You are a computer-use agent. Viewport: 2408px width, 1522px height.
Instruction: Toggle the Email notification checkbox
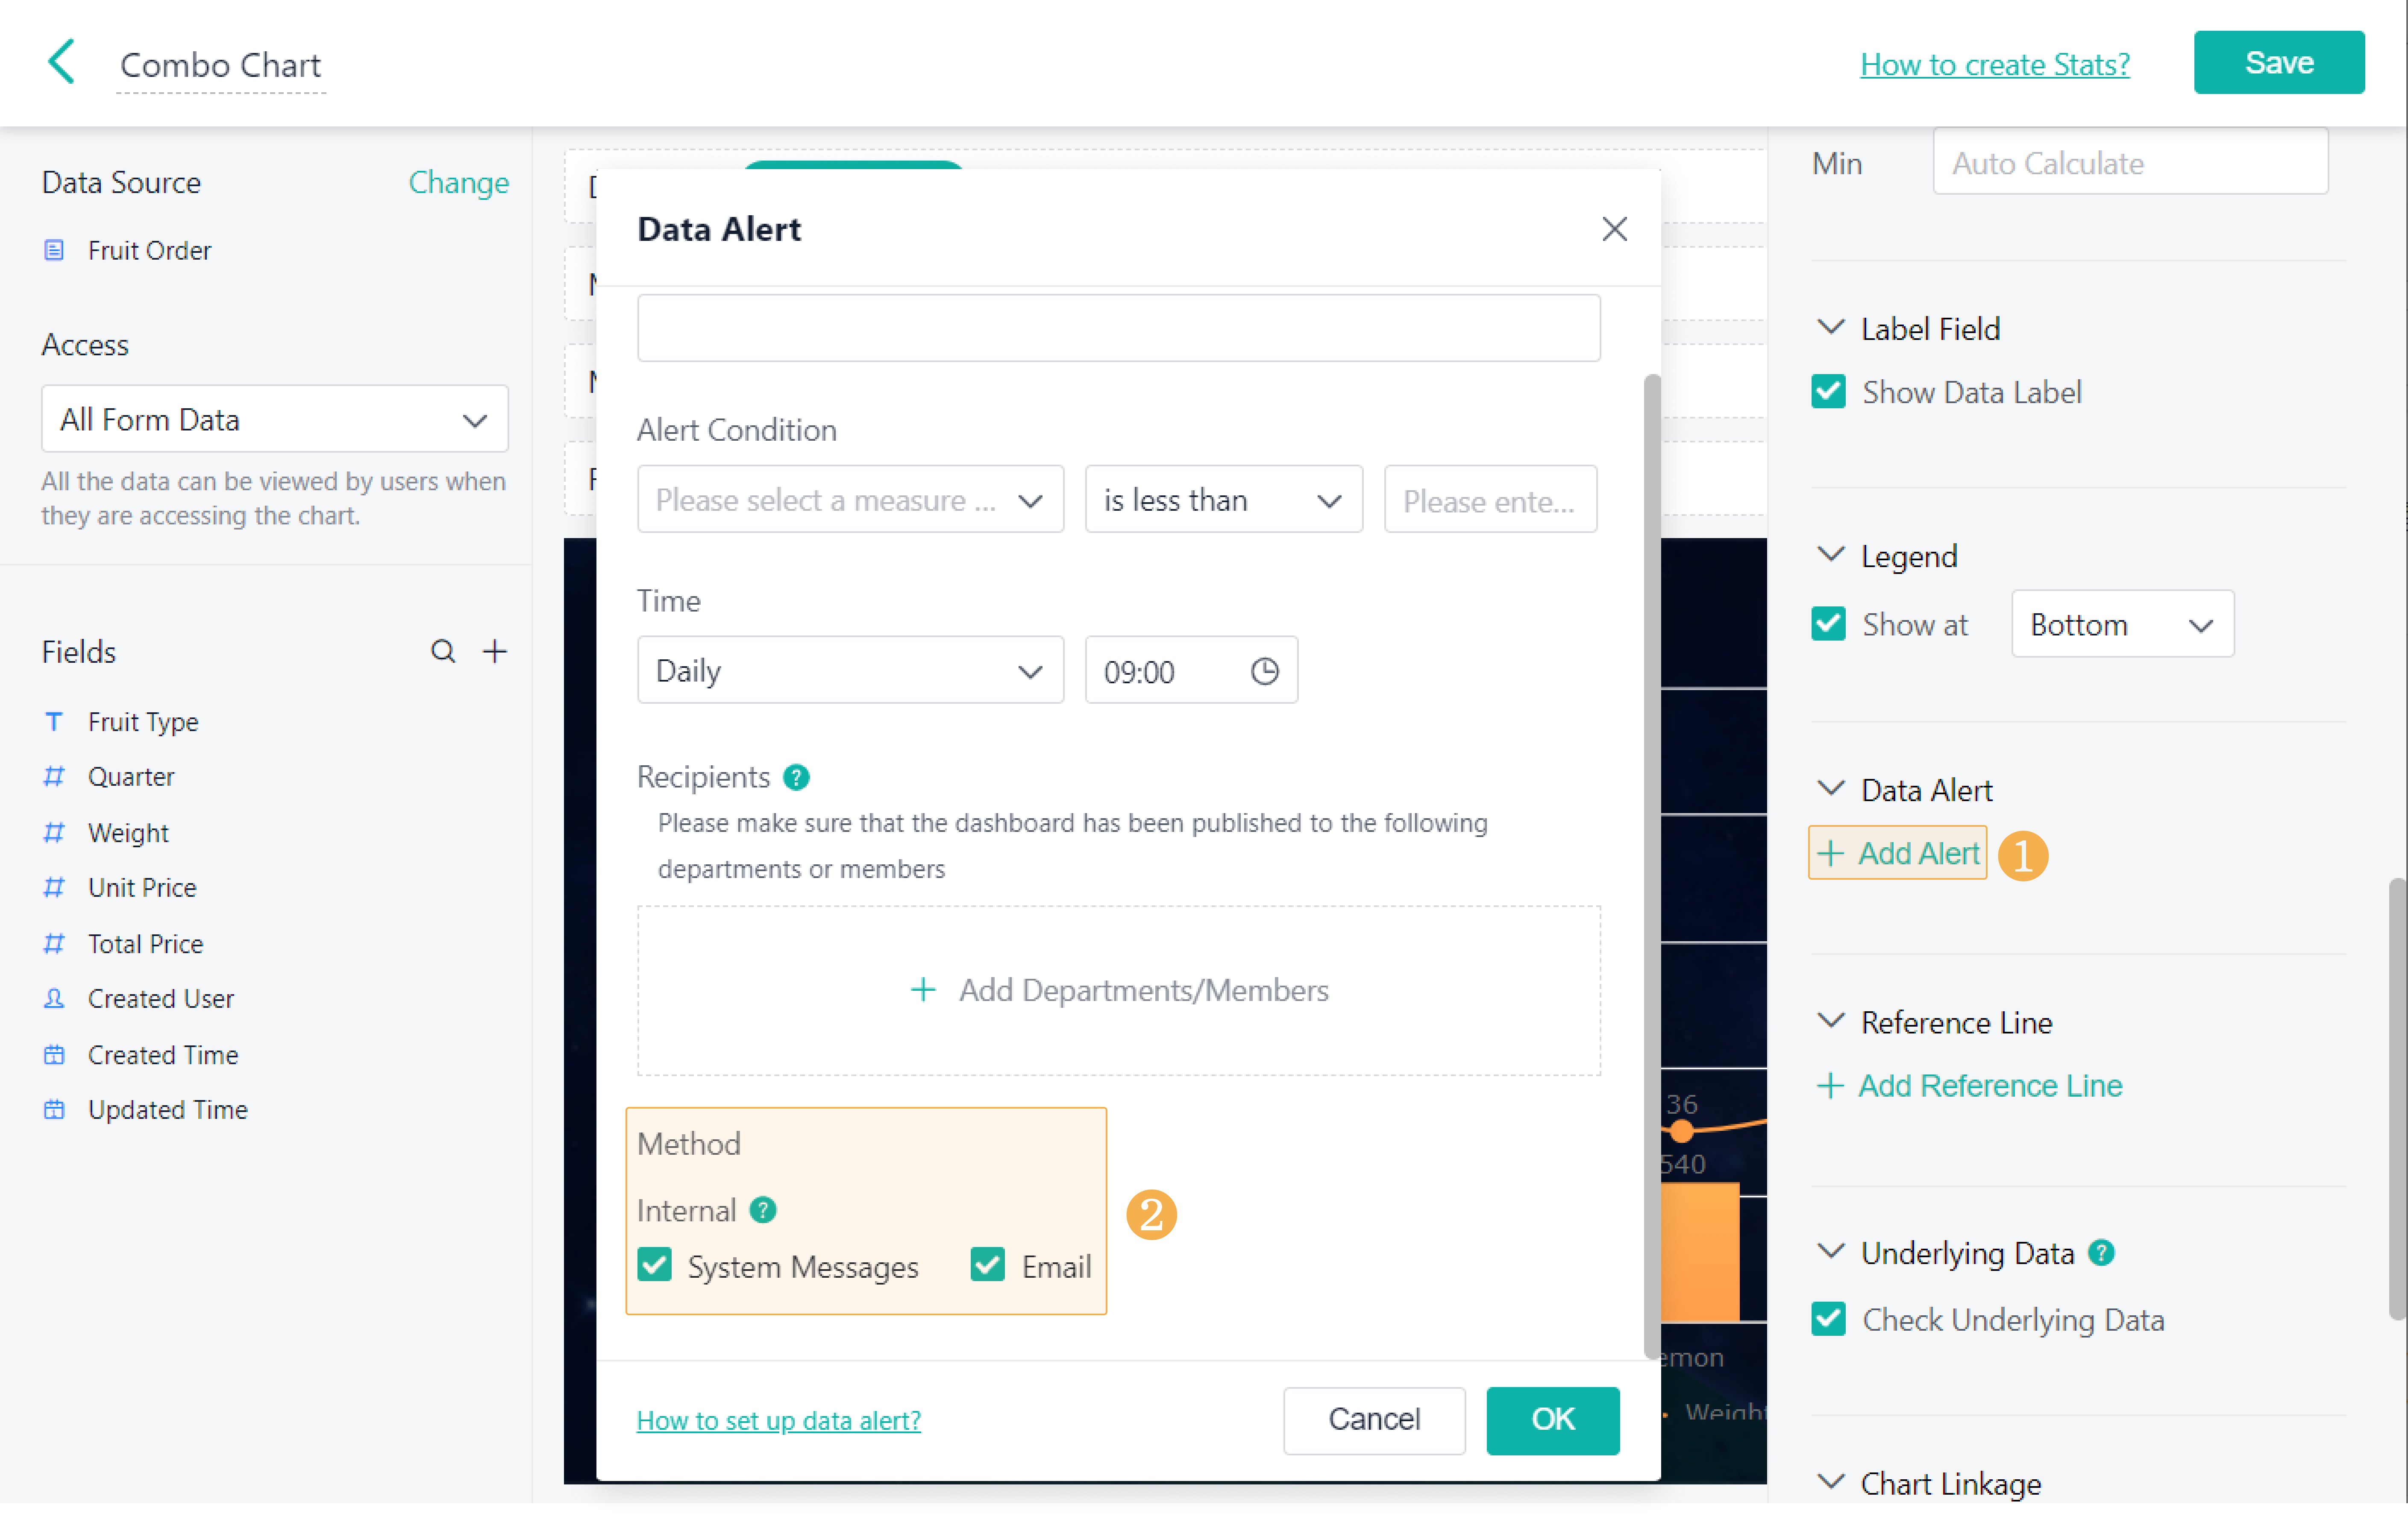[x=988, y=1265]
